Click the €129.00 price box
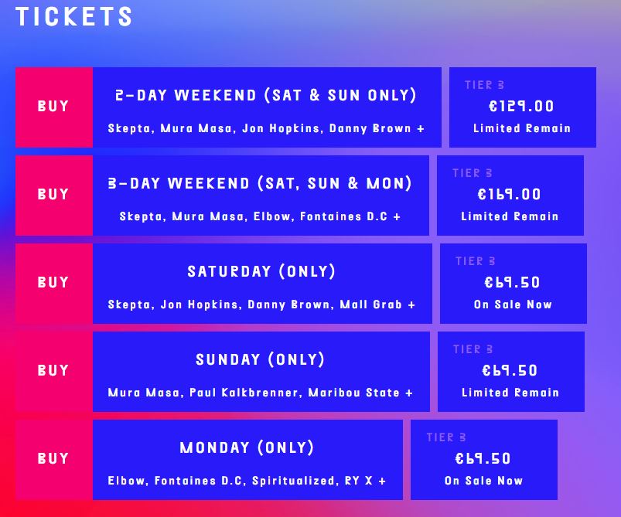Screen dimensions: 621x517 522,107
